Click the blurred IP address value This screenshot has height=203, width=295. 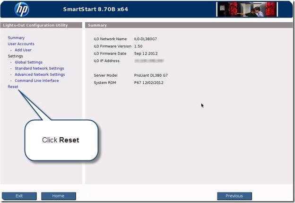149,61
